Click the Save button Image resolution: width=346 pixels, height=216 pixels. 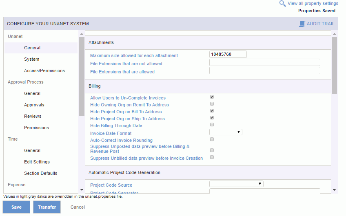(x=16, y=207)
